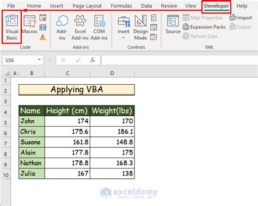The width and height of the screenshot is (258, 206).
Task: Toggle Use Relative References icon
Action: pos(43,28)
